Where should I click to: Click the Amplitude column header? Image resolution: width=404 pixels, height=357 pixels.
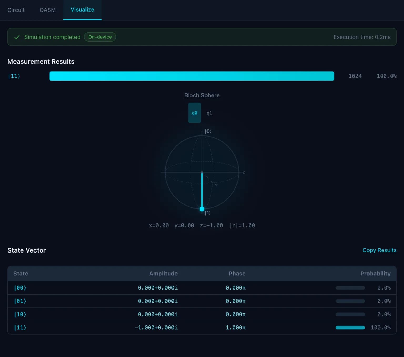[x=163, y=274]
